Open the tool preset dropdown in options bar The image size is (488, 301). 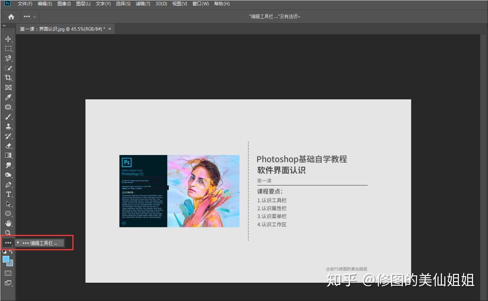click(x=30, y=16)
